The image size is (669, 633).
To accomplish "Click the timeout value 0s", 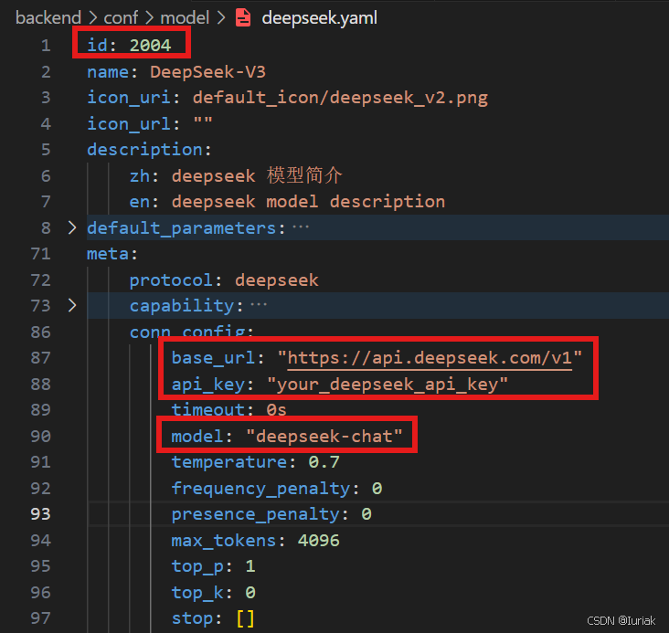I will (x=277, y=410).
